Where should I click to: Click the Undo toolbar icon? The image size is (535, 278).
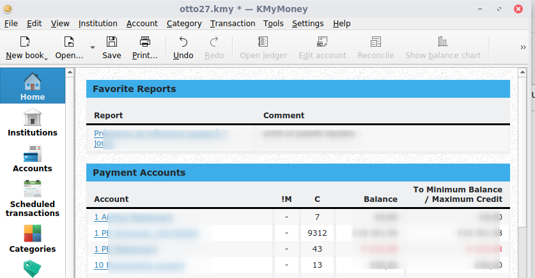pos(183,42)
